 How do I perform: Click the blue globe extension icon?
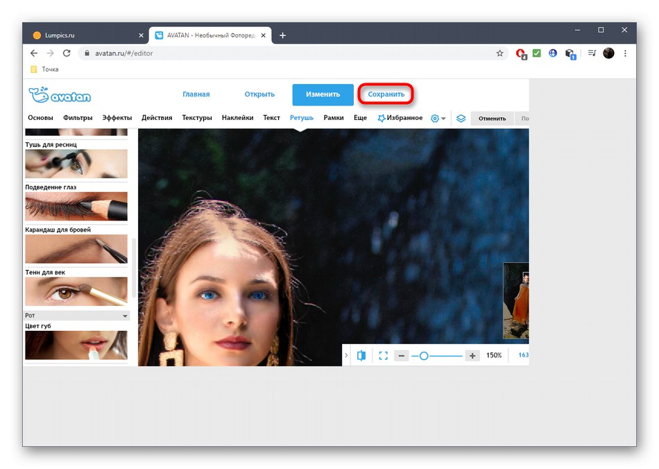coord(553,53)
